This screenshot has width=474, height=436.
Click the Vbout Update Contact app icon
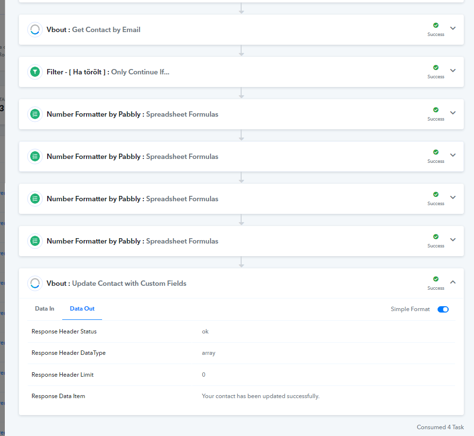35,283
